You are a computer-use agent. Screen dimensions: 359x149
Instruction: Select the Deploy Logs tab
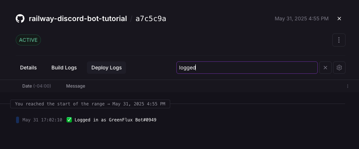106,68
